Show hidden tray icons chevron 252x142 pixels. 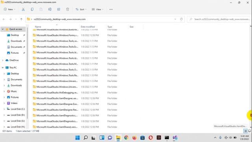(215, 138)
